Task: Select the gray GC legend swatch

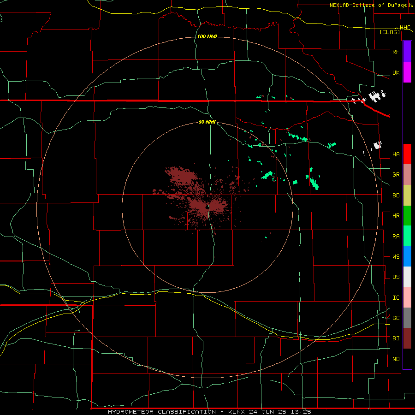Action: point(407,318)
